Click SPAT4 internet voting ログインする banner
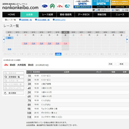The width and height of the screenshot is (129, 129). point(101,4)
